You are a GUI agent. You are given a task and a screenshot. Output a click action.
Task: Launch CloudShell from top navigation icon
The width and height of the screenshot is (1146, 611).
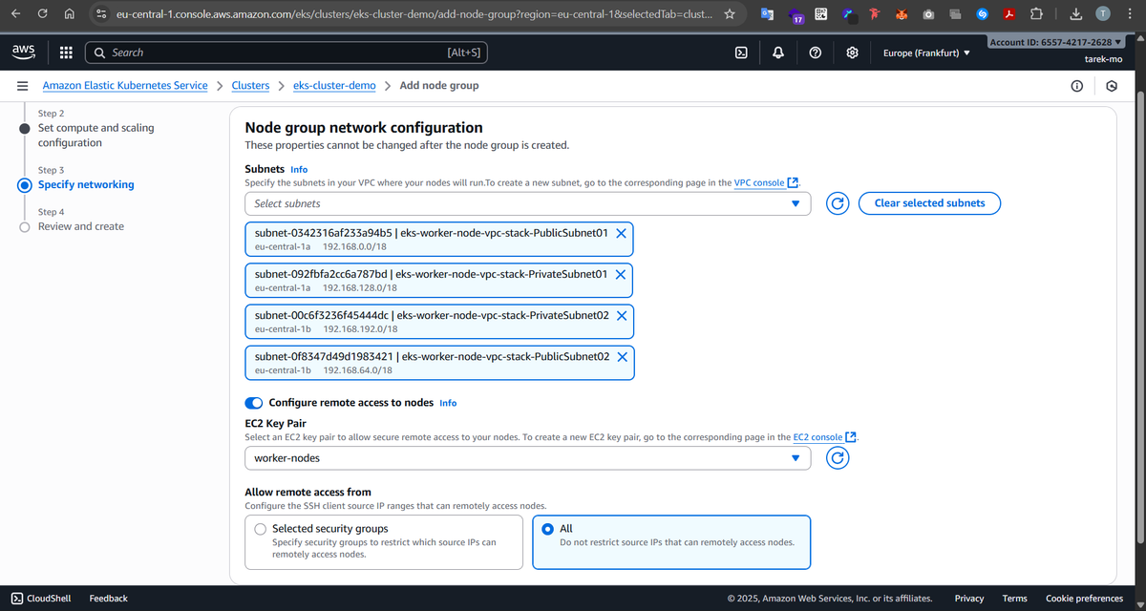click(x=741, y=53)
